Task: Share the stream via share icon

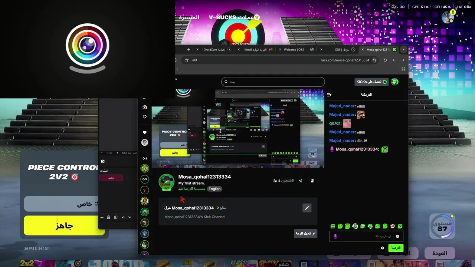Action: (x=301, y=181)
